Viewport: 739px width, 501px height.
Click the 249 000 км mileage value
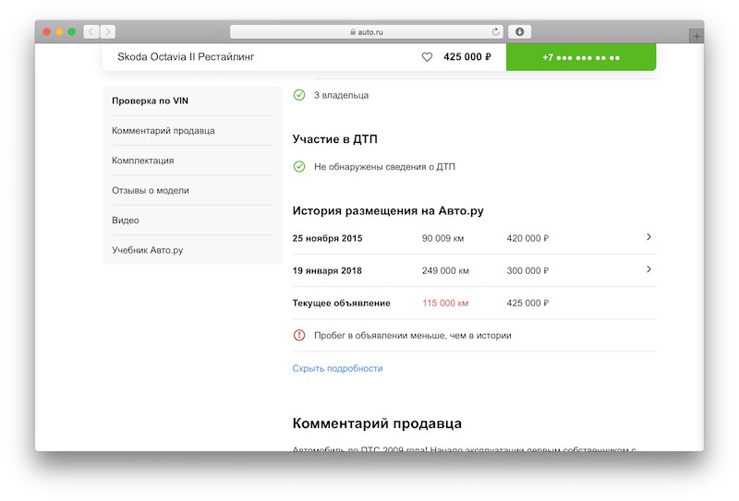click(x=445, y=270)
